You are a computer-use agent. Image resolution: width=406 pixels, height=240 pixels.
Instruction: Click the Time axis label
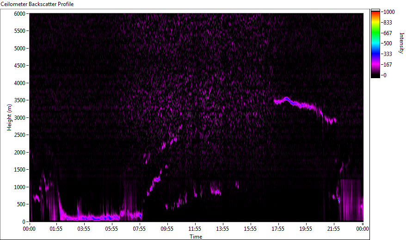coord(196,237)
